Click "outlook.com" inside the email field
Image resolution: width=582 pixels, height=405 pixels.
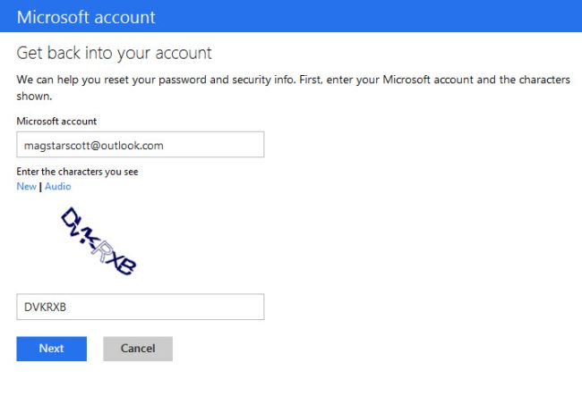pos(133,145)
